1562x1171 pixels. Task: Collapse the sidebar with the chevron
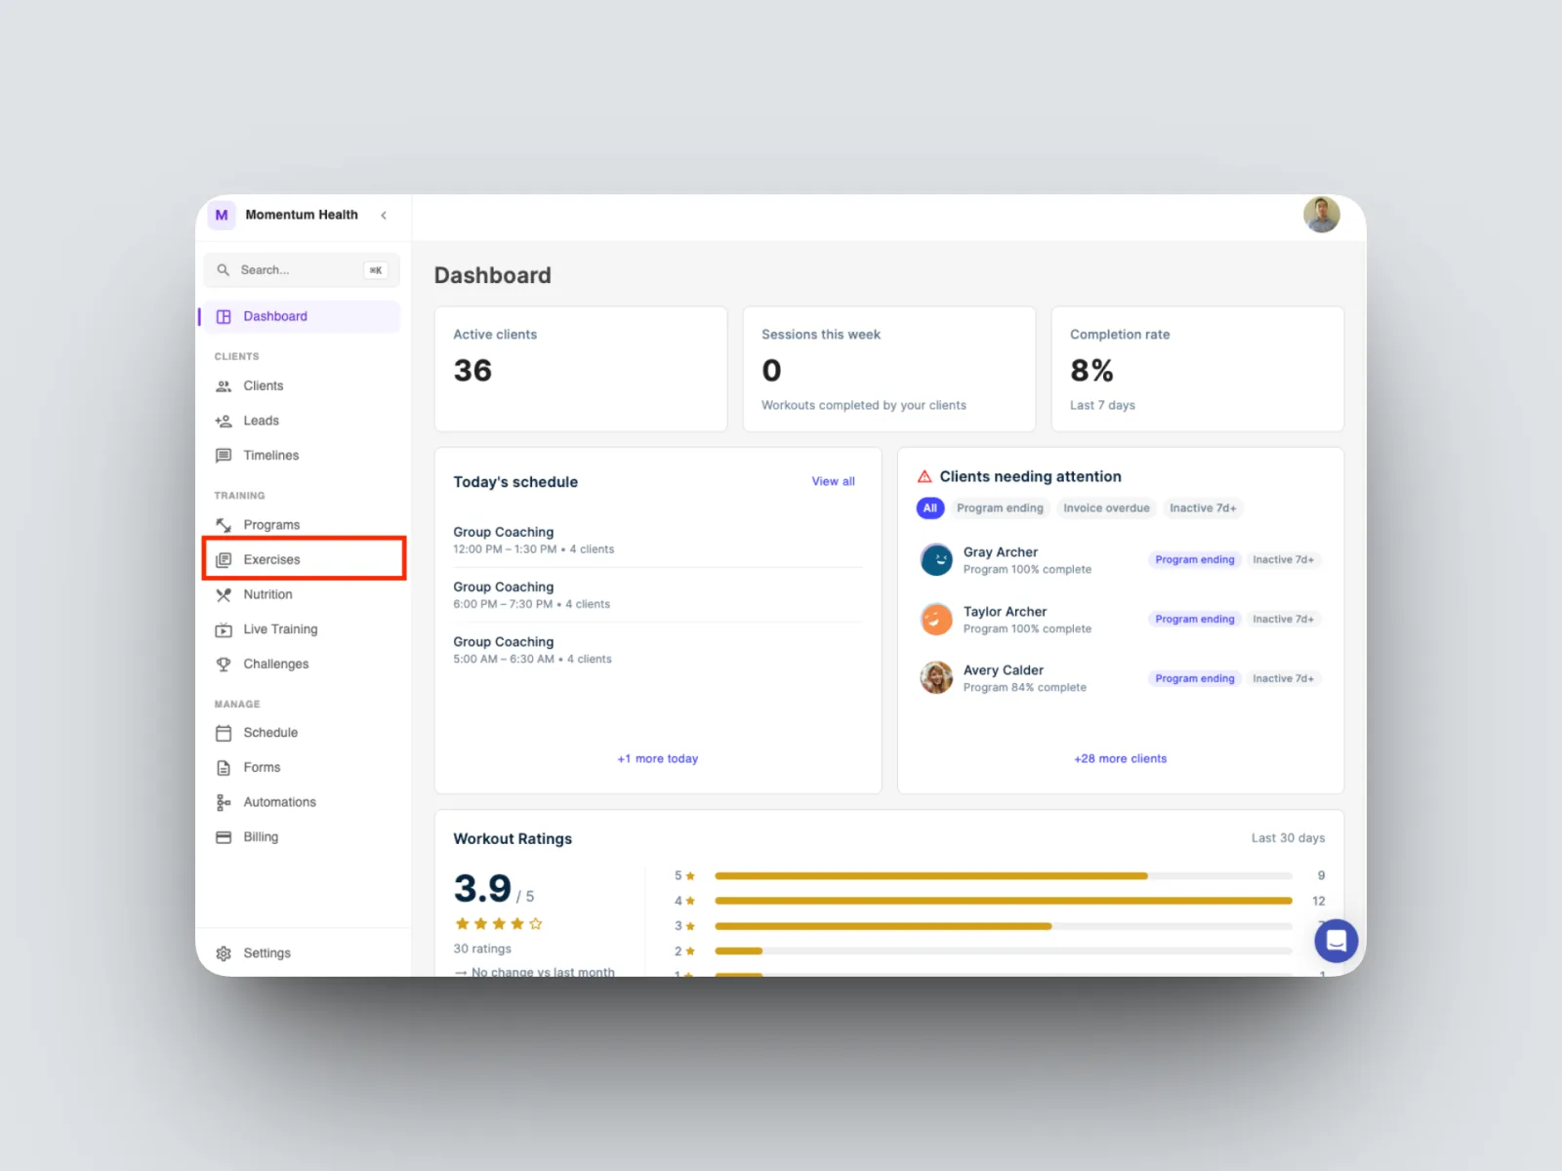coord(384,215)
